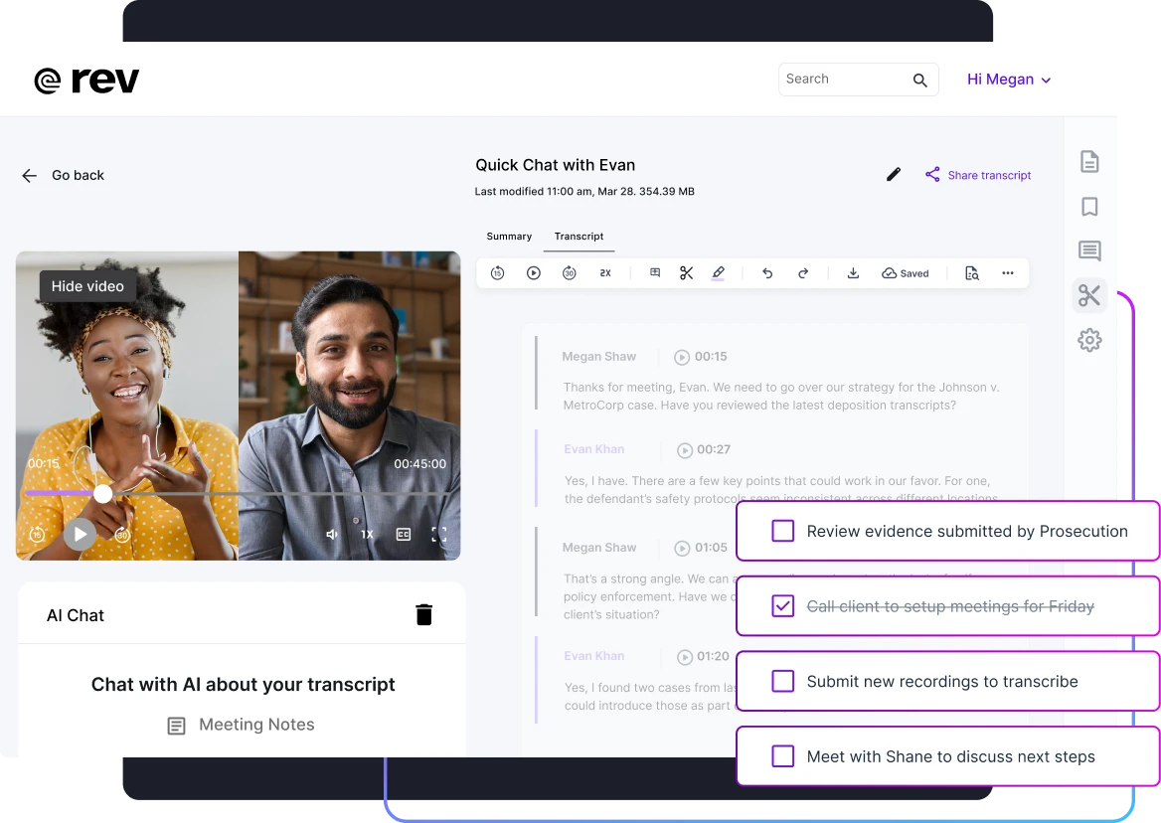Check Review evidence submitted by Prosecution
This screenshot has height=823, width=1161.
coord(782,531)
